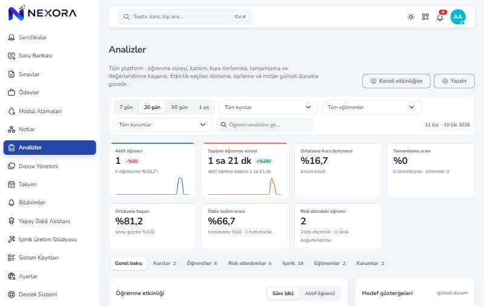Select the Sınavlar document icon
484x306 pixels.
tap(11, 74)
